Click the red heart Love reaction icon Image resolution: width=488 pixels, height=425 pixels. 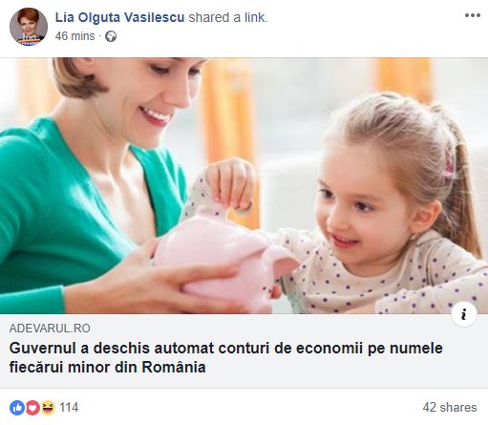point(32,408)
